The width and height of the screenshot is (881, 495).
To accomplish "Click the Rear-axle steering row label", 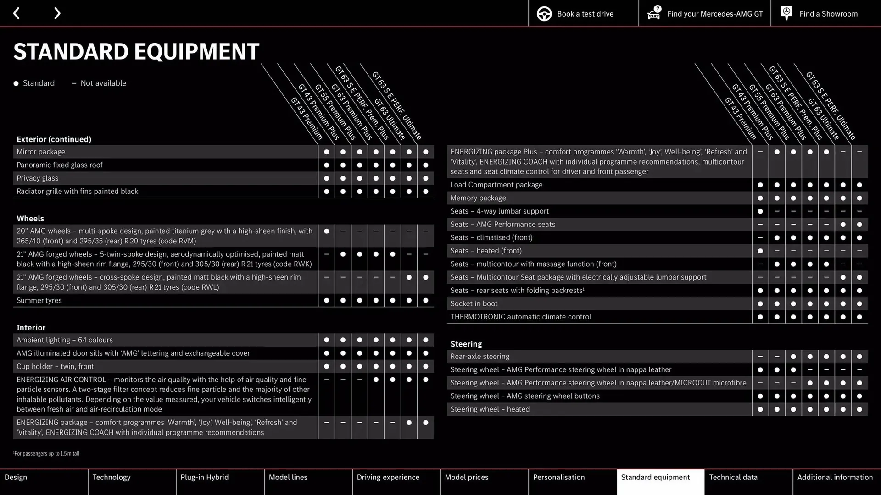I will (480, 357).
